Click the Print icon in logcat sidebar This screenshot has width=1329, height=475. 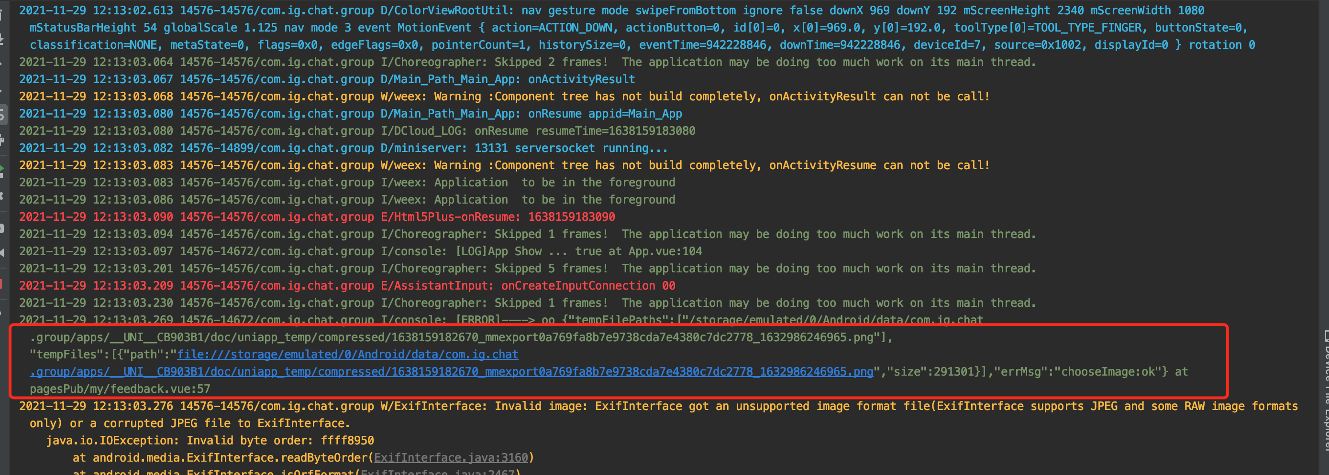(1, 140)
